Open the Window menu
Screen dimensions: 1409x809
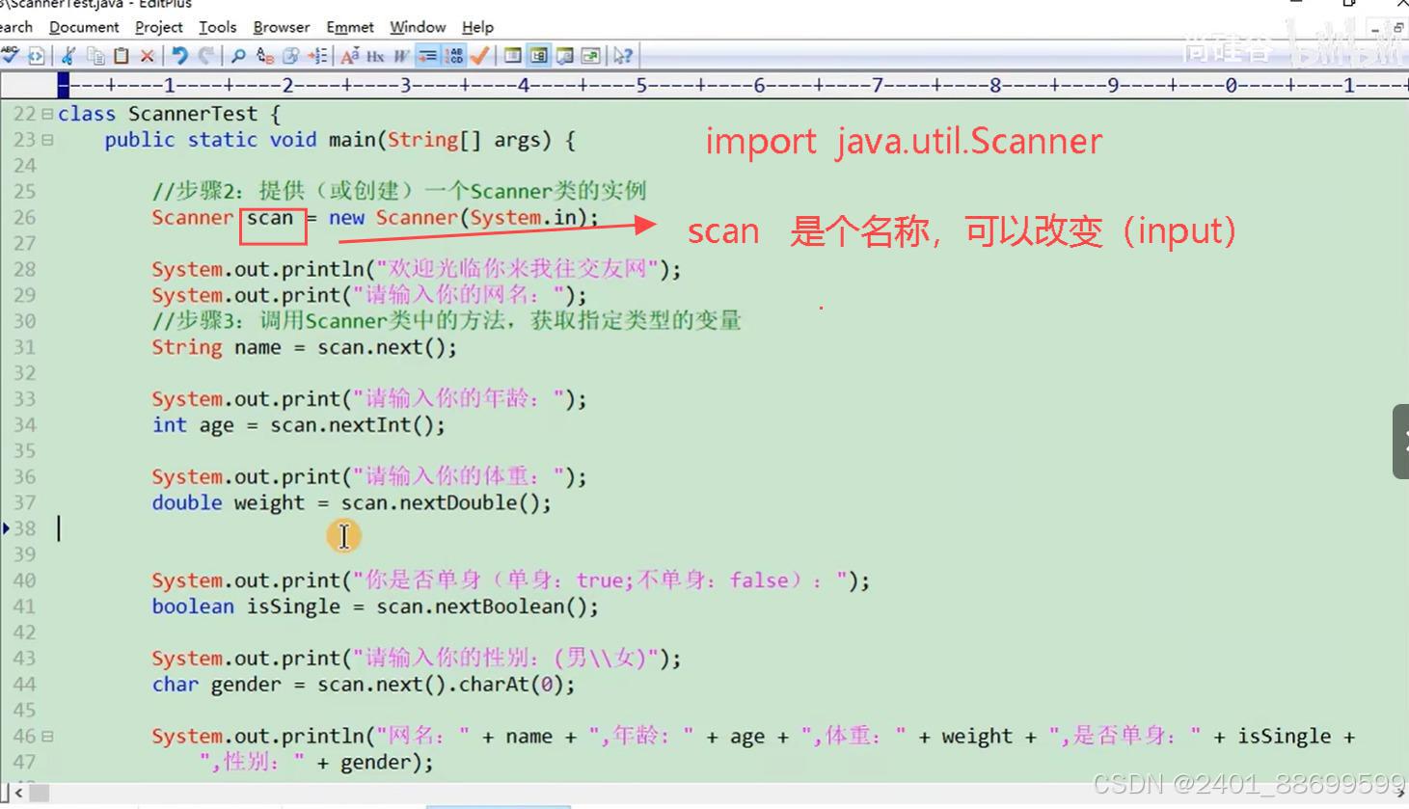[418, 27]
